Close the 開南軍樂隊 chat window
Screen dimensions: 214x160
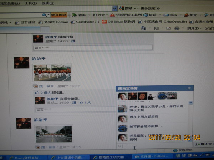coord(189,88)
